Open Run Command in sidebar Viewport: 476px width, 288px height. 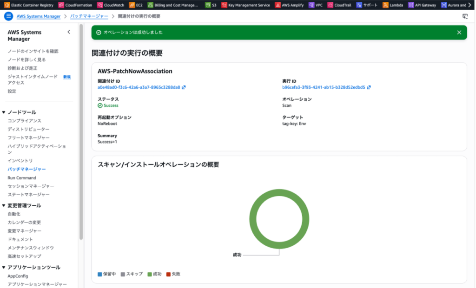(22, 178)
